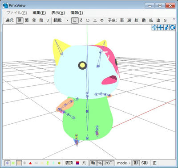Image resolution: width=178 pixels, height=168 pixels.
Task: Enable rigid body 剛 selection mode
Action: pos(41,20)
